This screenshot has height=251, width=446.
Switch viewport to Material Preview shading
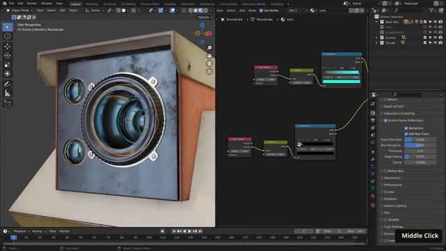pos(201,10)
